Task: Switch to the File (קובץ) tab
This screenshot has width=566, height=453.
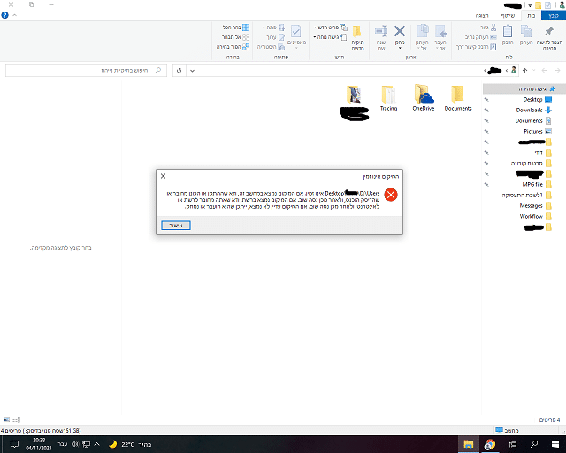Action: 554,16
